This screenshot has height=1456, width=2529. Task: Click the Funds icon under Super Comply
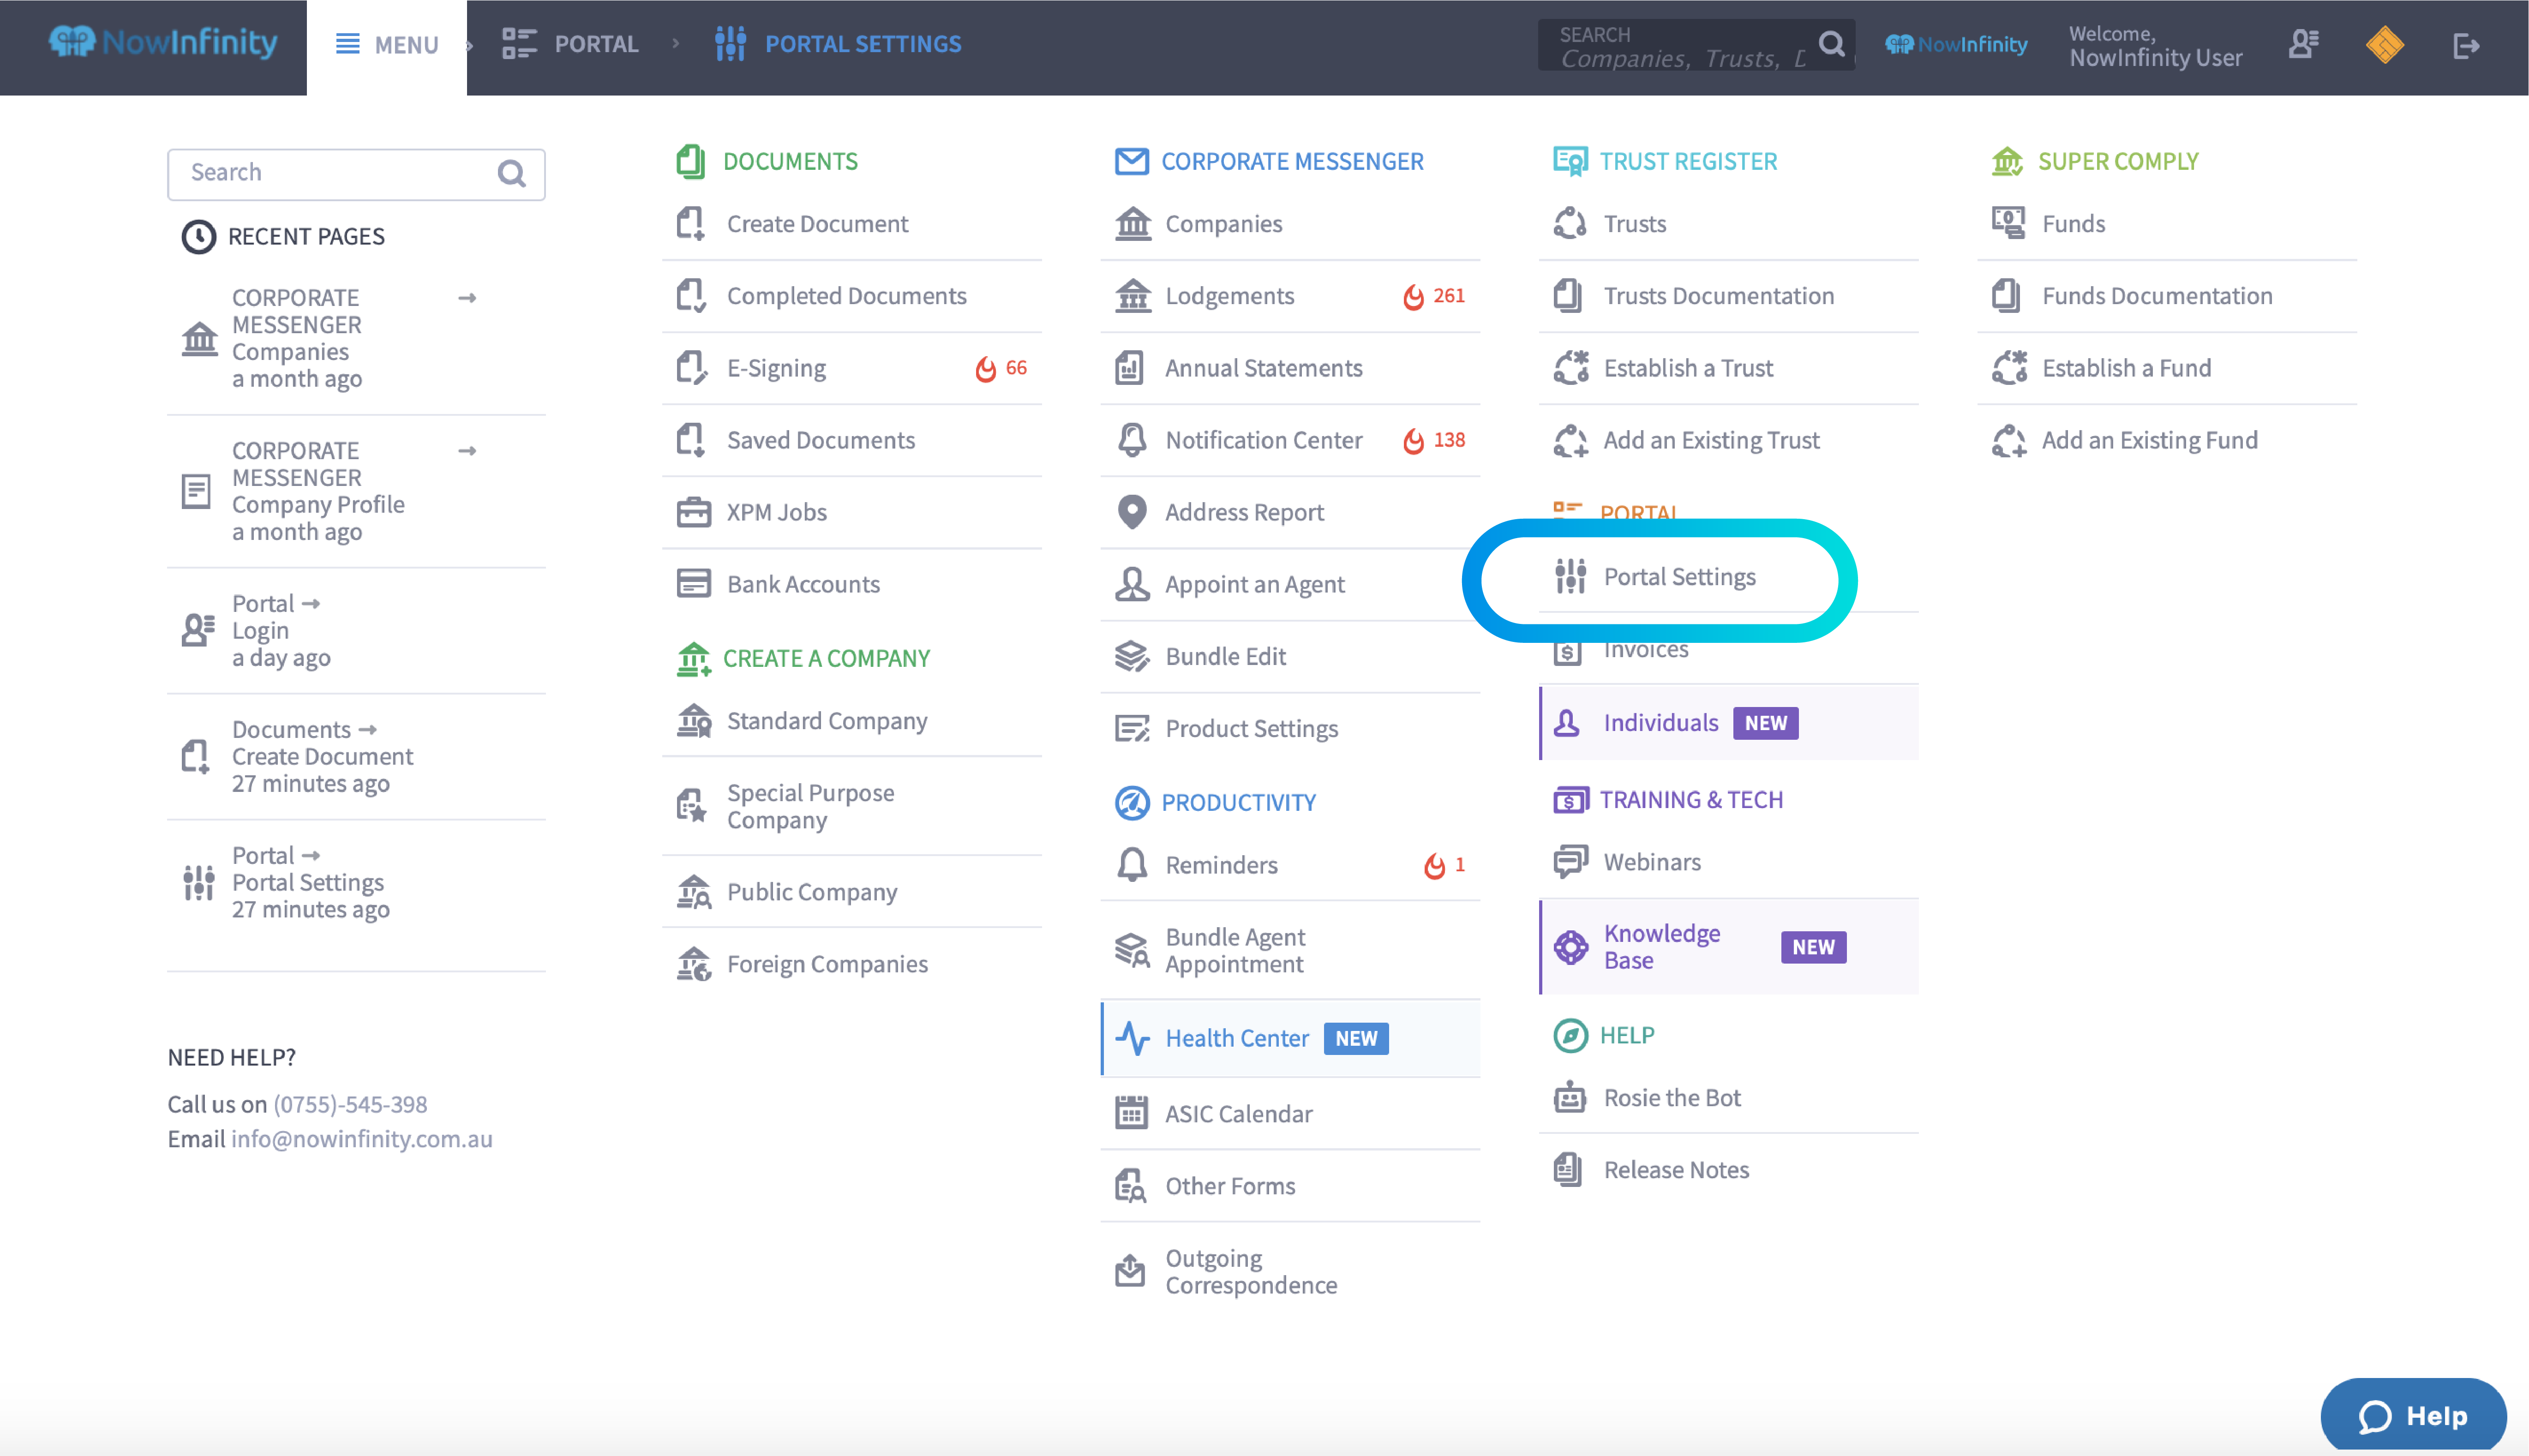click(x=2008, y=224)
